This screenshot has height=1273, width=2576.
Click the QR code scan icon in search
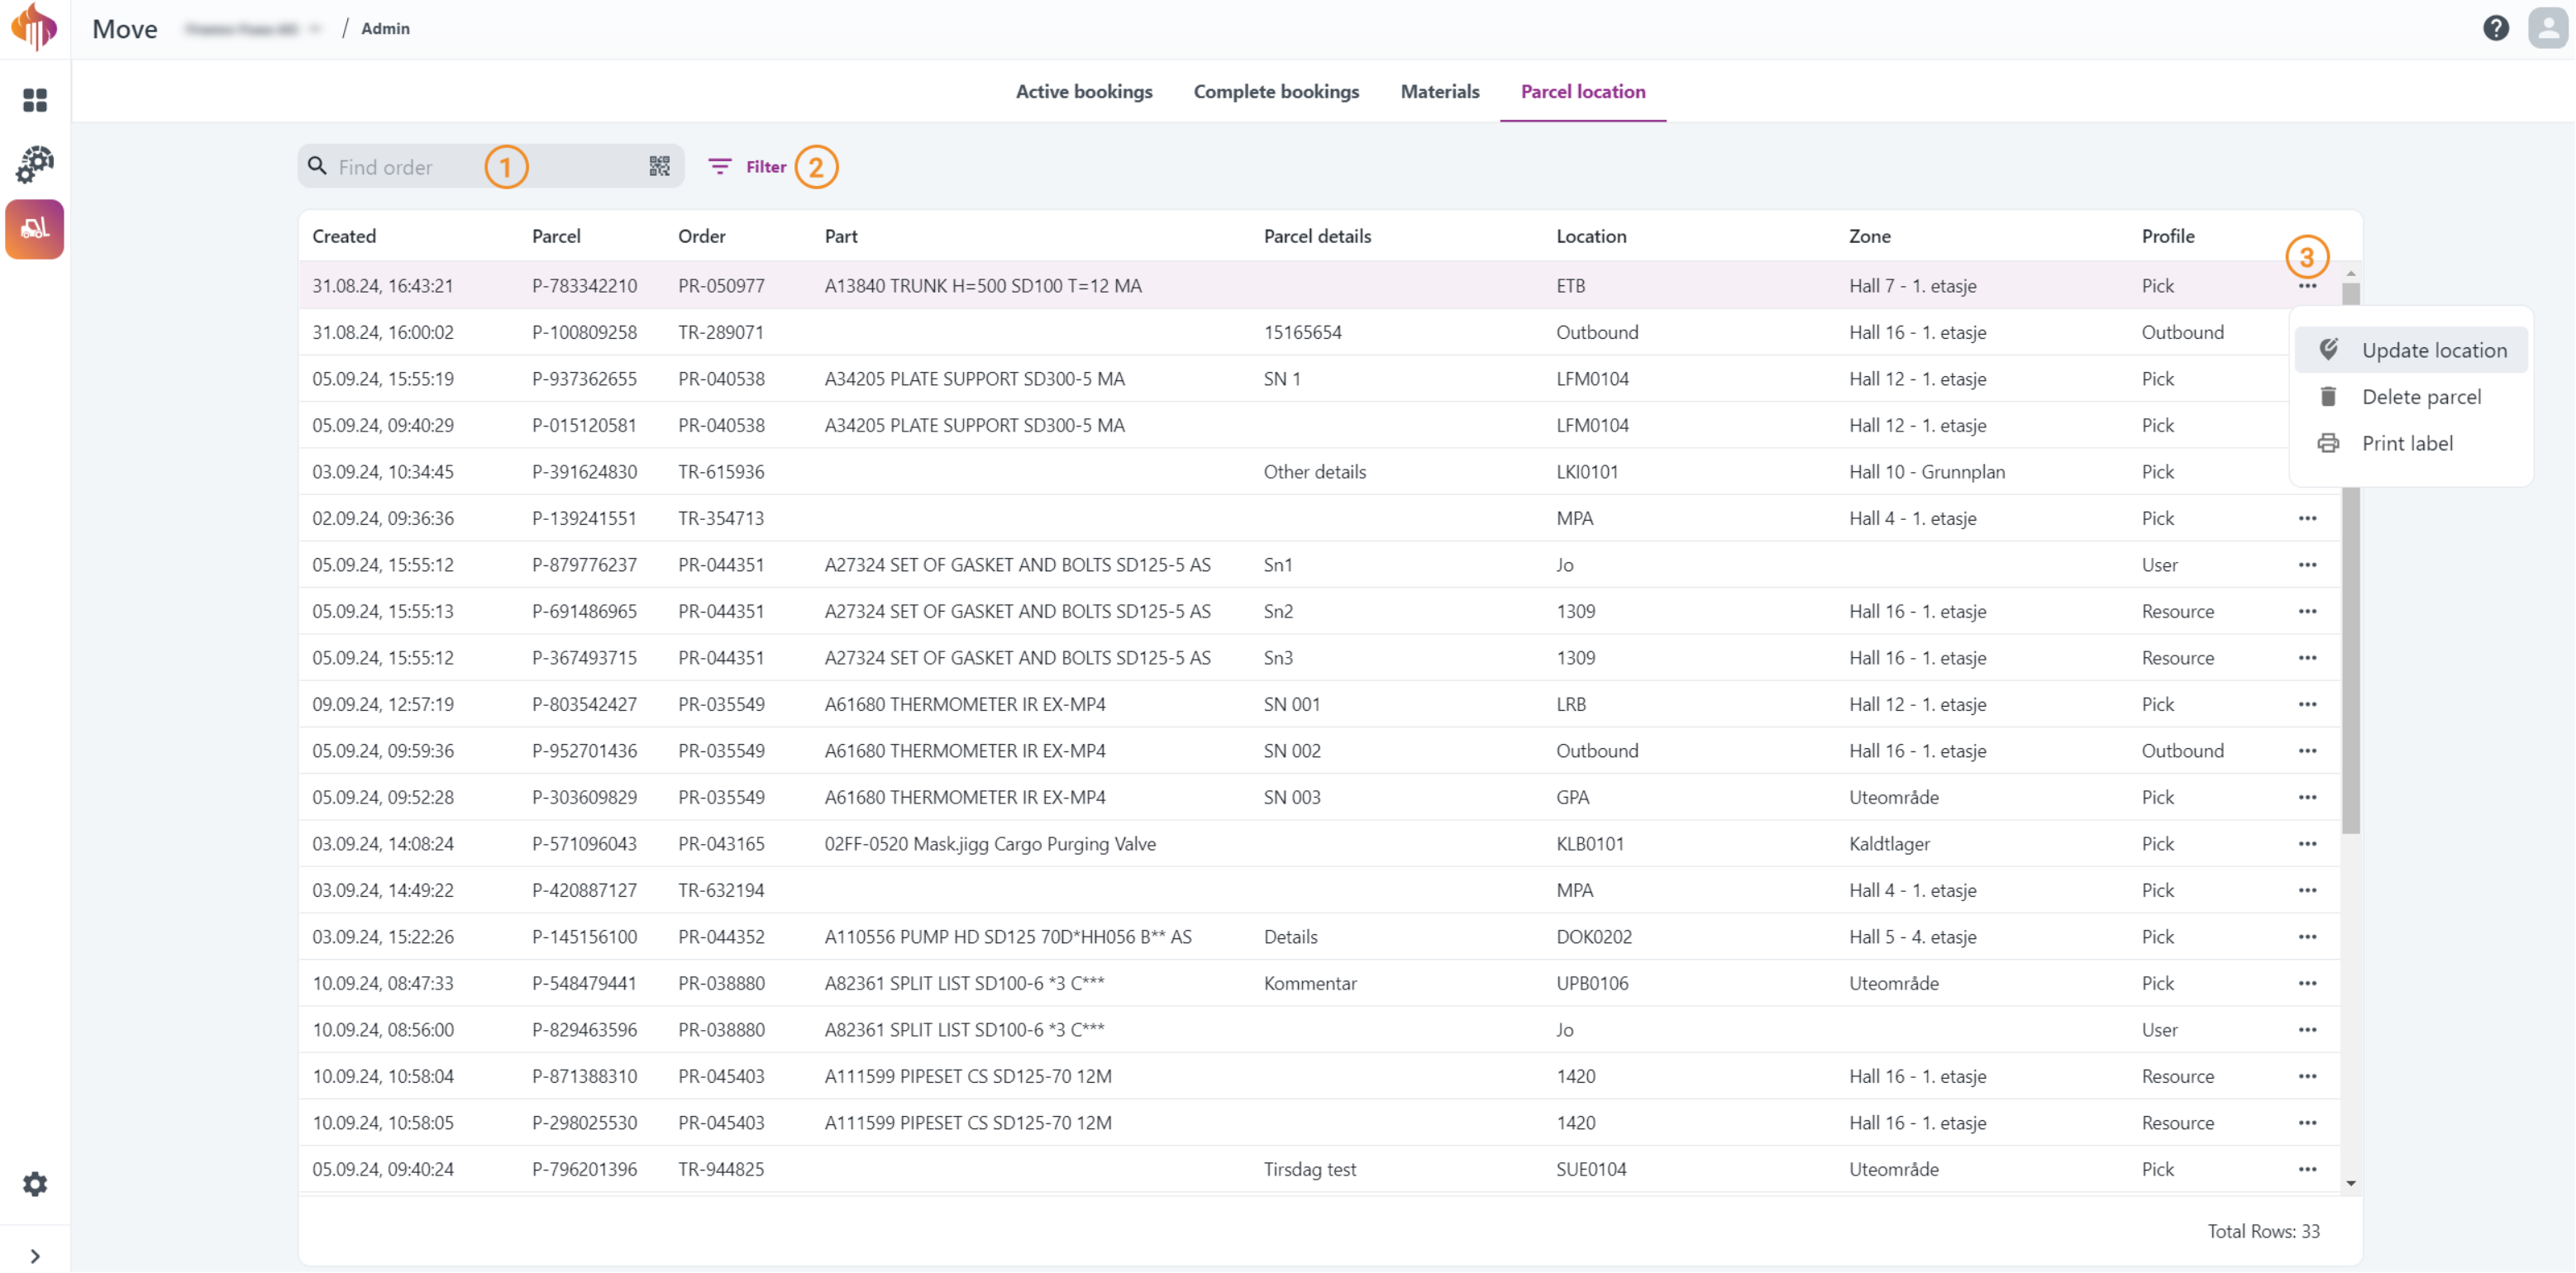pyautogui.click(x=659, y=166)
